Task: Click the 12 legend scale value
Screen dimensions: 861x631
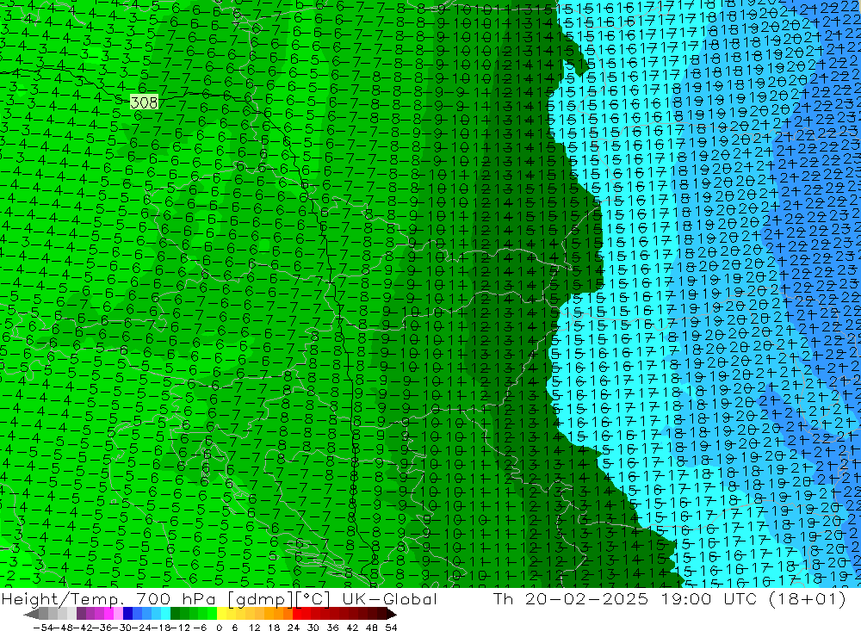Action: click(254, 628)
